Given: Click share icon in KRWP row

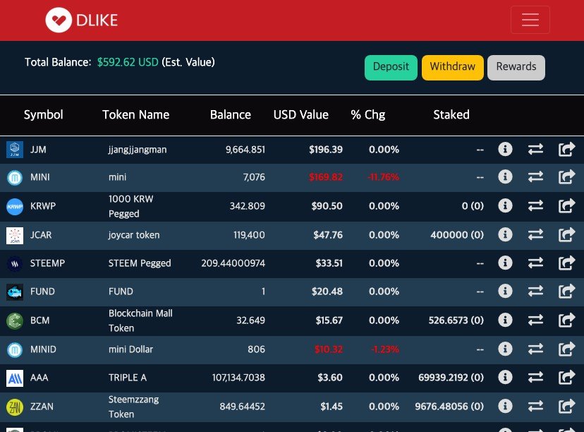Looking at the screenshot, I should 566,205.
